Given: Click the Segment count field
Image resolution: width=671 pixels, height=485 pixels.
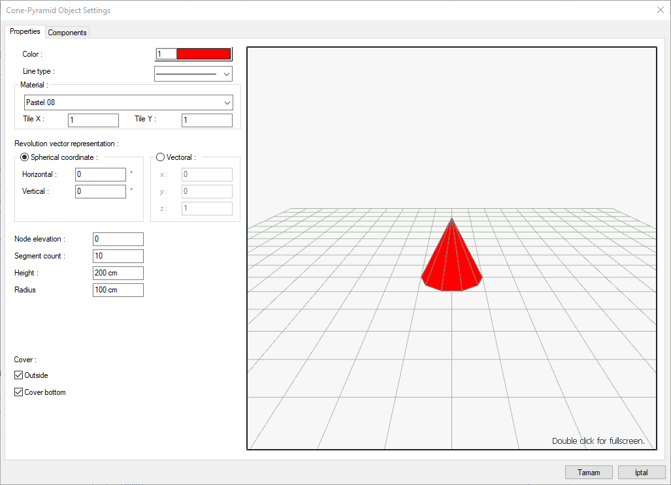Looking at the screenshot, I should 118,256.
